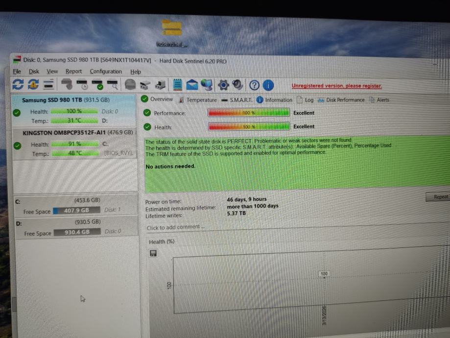Click the Repeat button
Viewport: 450px width, 338px height.
coord(438,197)
